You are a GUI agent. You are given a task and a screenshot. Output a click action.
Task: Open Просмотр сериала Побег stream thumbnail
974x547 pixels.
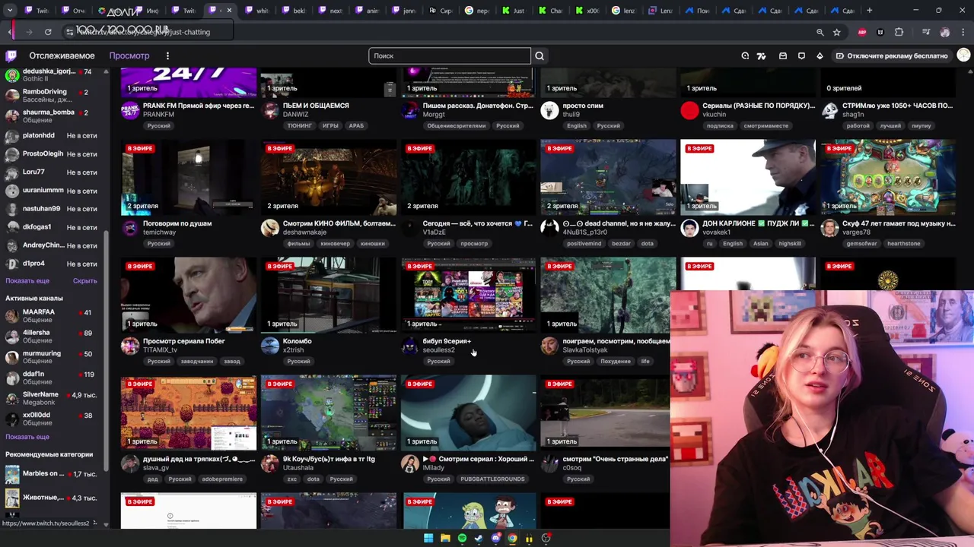click(189, 295)
